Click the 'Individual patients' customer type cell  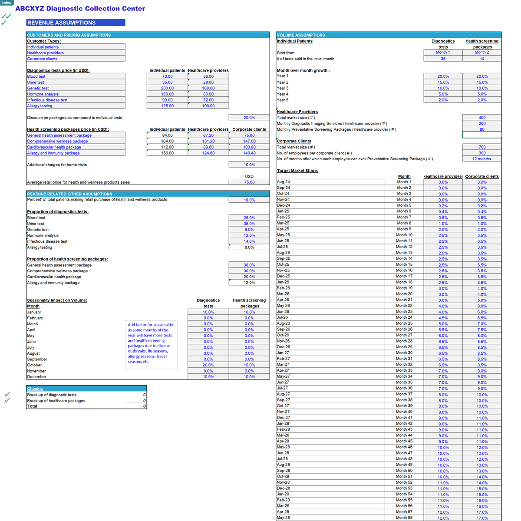point(76,47)
